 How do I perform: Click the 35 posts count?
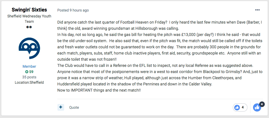(29, 77)
